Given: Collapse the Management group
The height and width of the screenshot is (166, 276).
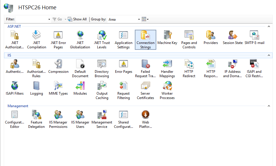Looking at the screenshot, I should 269,106.
